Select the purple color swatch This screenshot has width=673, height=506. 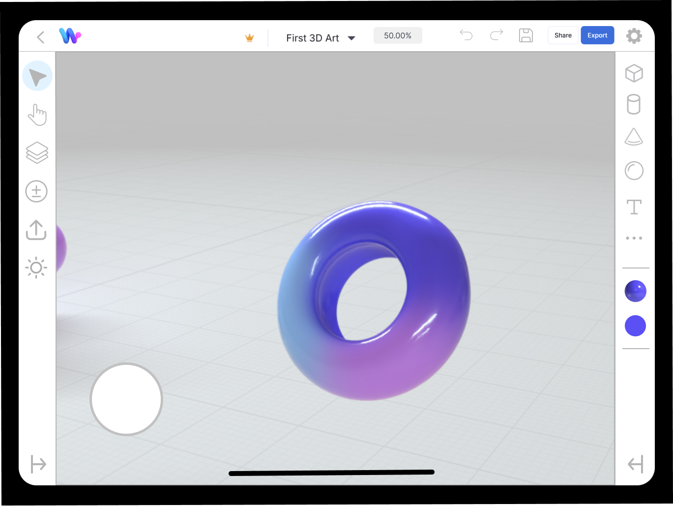coord(635,325)
